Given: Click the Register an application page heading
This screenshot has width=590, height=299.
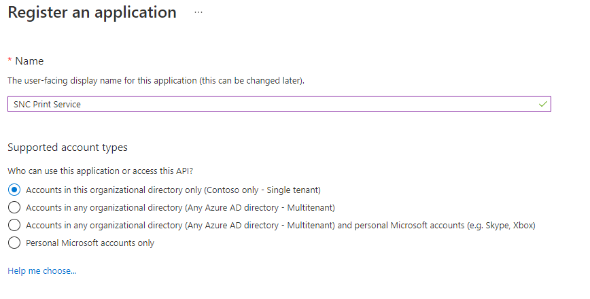Looking at the screenshot, I should pyautogui.click(x=92, y=13).
